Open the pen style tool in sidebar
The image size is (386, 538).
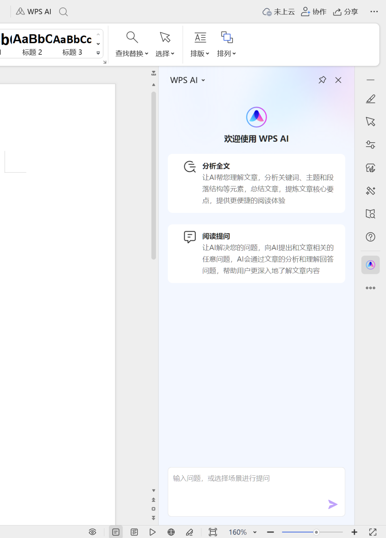click(x=371, y=99)
